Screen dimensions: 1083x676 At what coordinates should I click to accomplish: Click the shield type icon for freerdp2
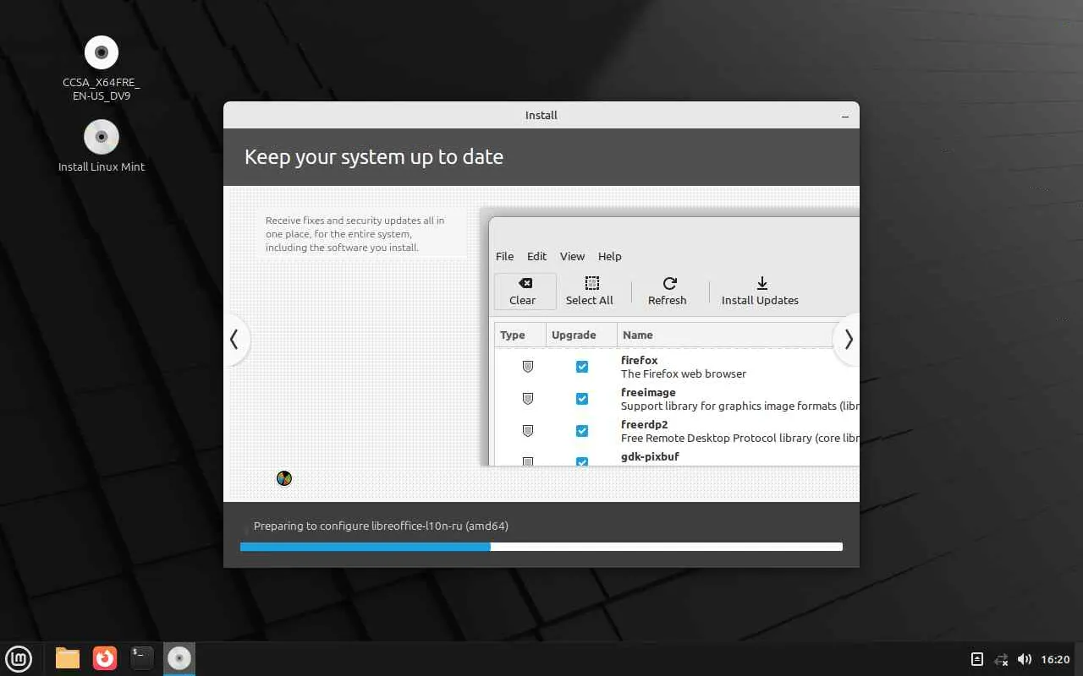pos(528,431)
